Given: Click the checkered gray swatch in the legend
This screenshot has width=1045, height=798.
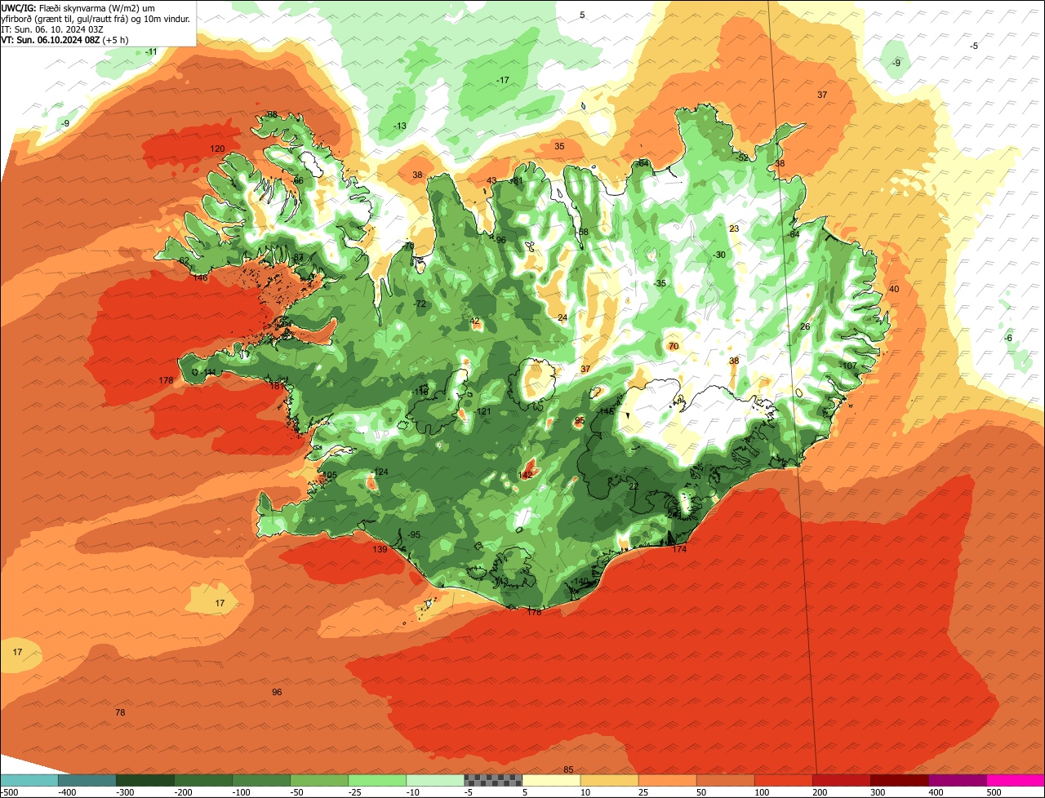Looking at the screenshot, I should [x=493, y=780].
